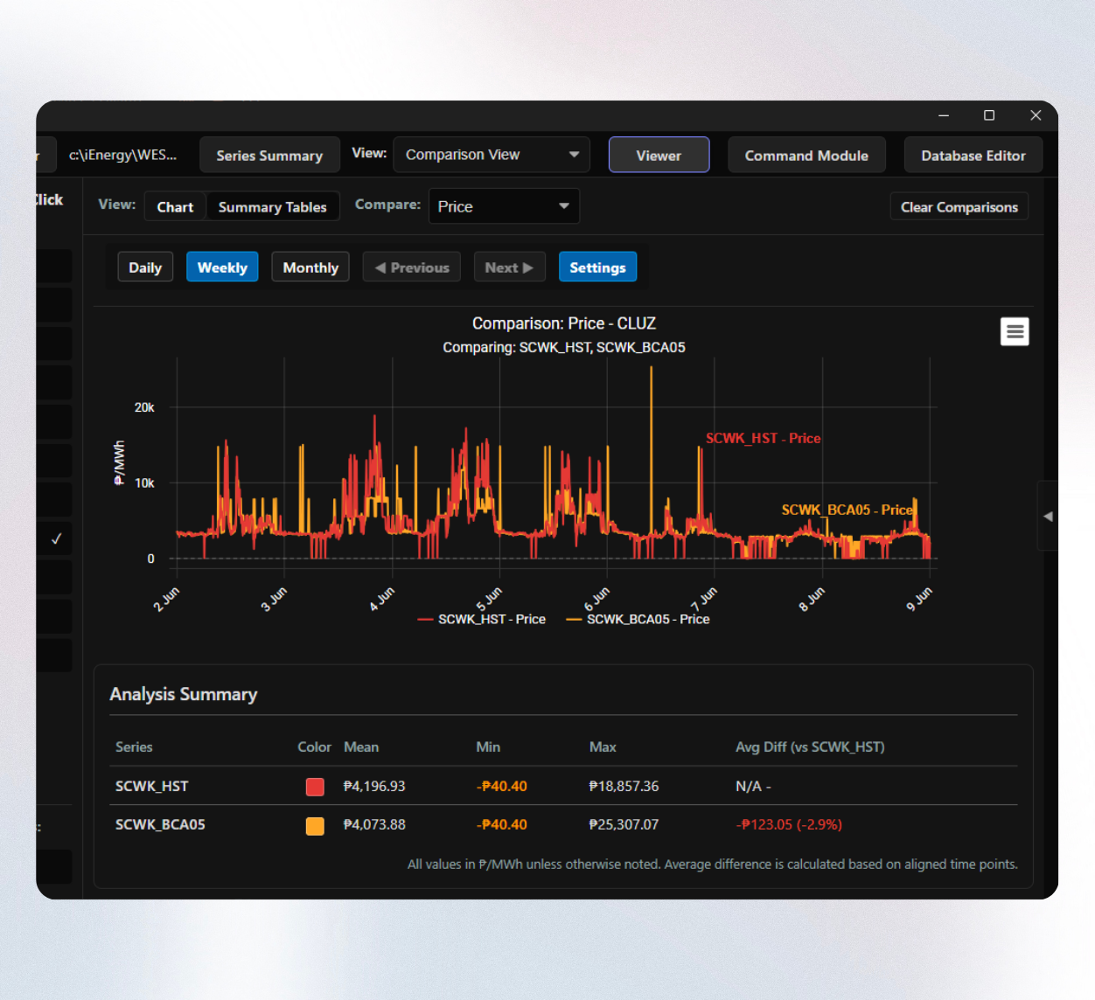Click the orange SCWK_BCA05 color swatch
1095x1000 pixels.
[x=315, y=826]
